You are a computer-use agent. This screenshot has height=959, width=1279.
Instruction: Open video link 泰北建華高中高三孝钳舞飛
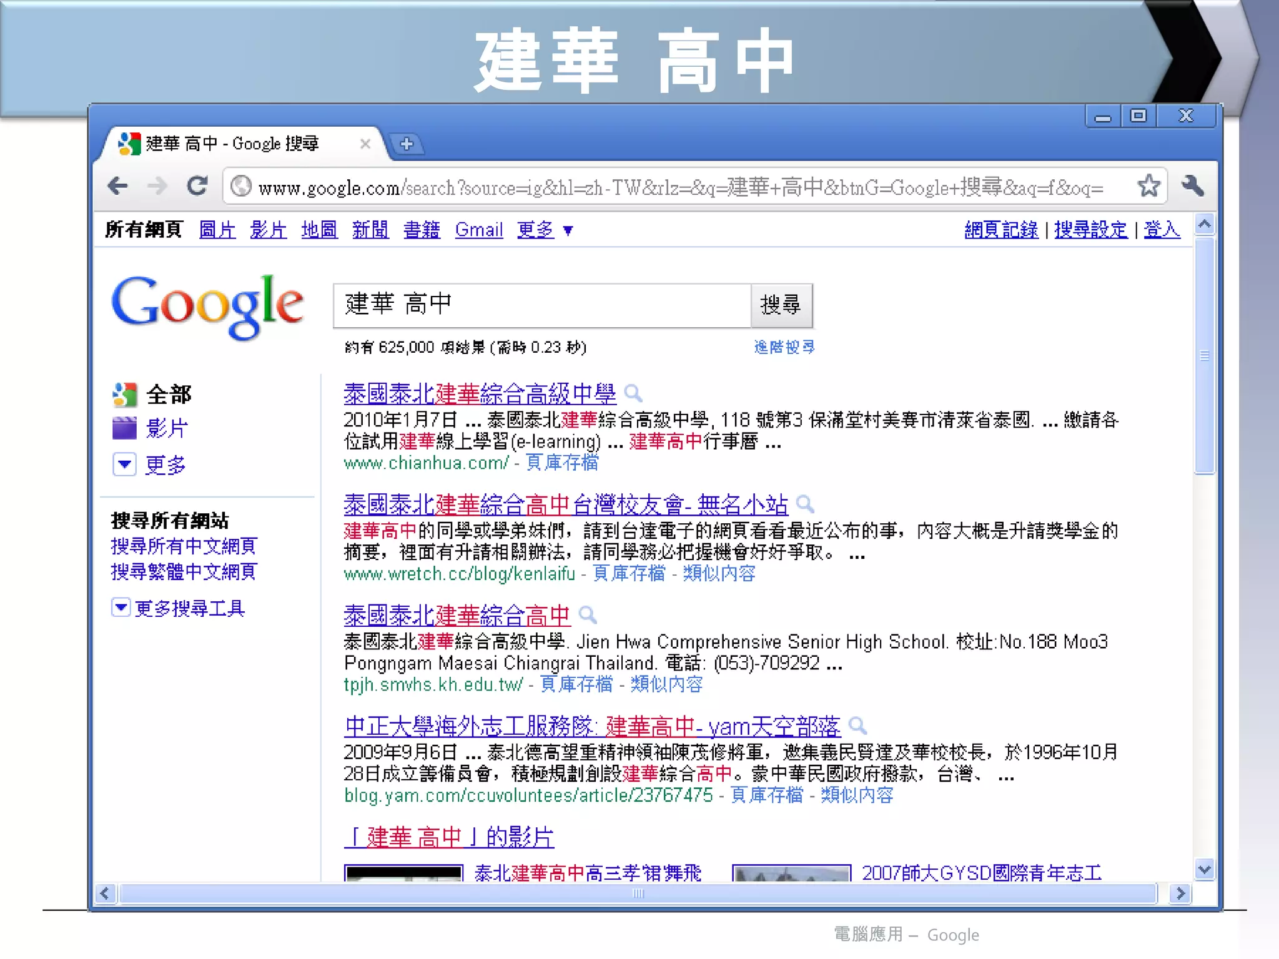point(588,873)
